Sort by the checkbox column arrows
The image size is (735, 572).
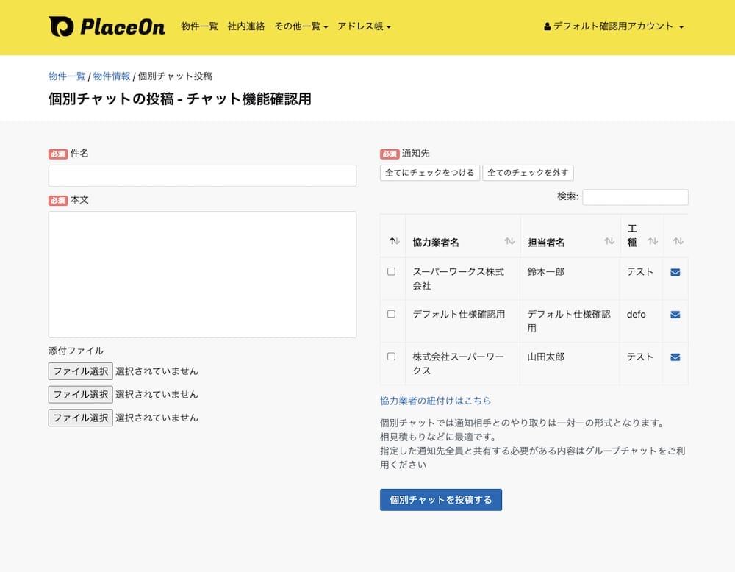tap(394, 241)
